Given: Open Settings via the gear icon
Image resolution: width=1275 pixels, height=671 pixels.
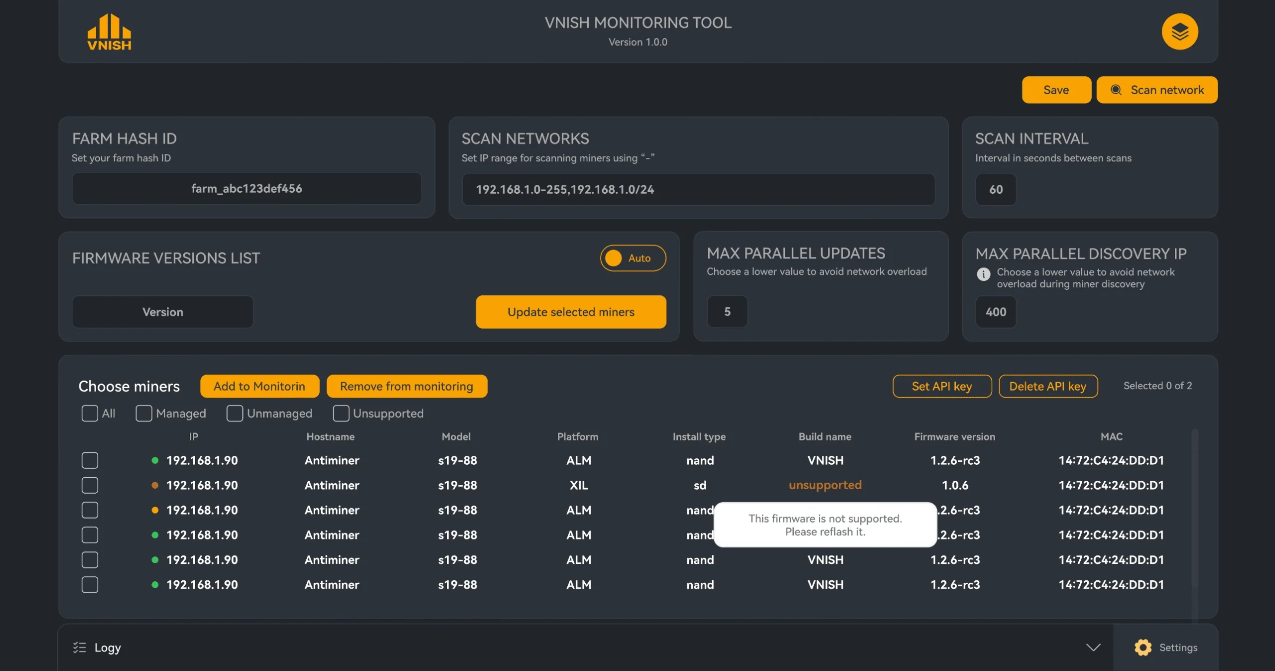Looking at the screenshot, I should pyautogui.click(x=1143, y=647).
